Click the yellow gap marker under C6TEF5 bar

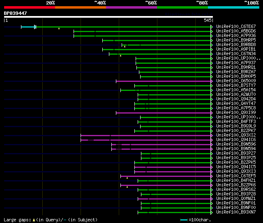(127, 178)
